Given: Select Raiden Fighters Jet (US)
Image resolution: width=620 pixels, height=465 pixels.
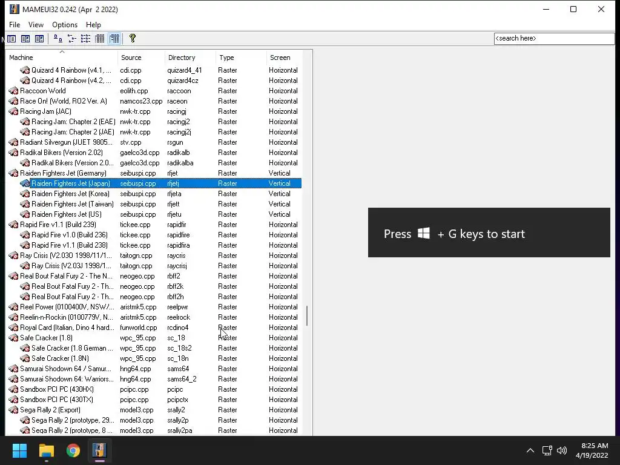Looking at the screenshot, I should 67,214.
